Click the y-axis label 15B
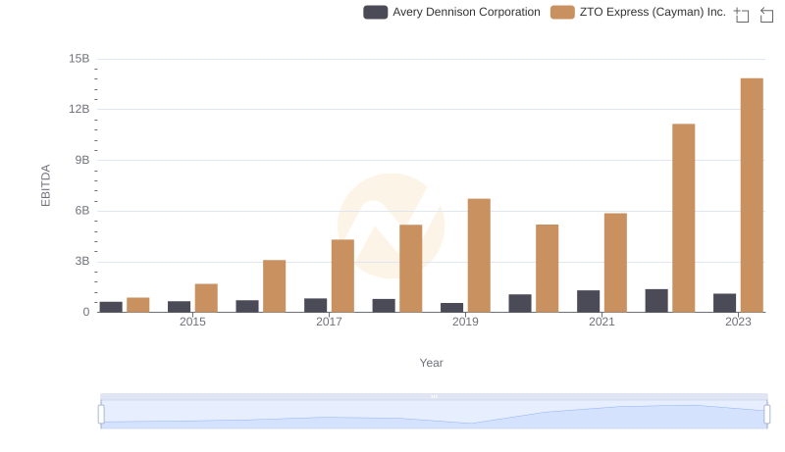 point(79,59)
